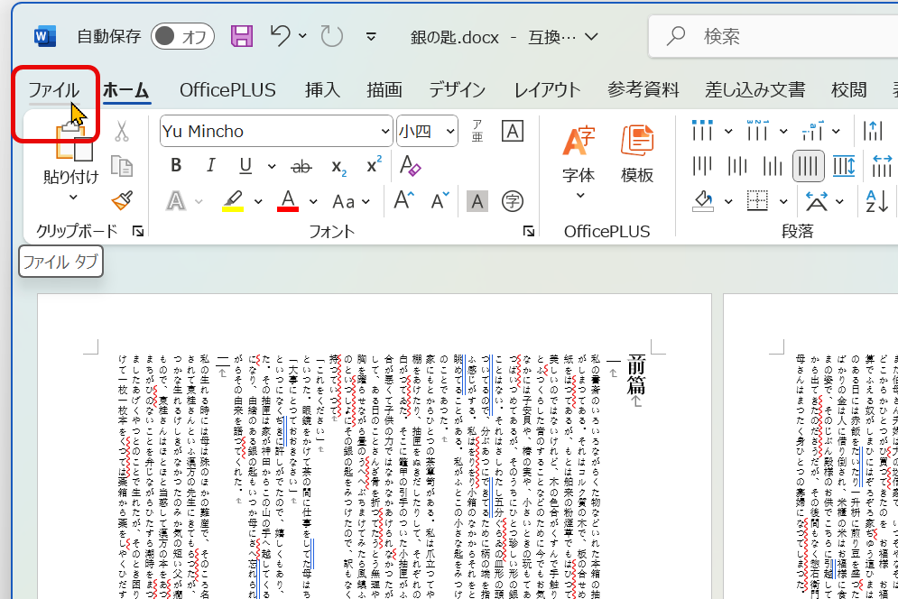Expand the document title 互換 dropdown
The width and height of the screenshot is (898, 599).
pos(592,37)
